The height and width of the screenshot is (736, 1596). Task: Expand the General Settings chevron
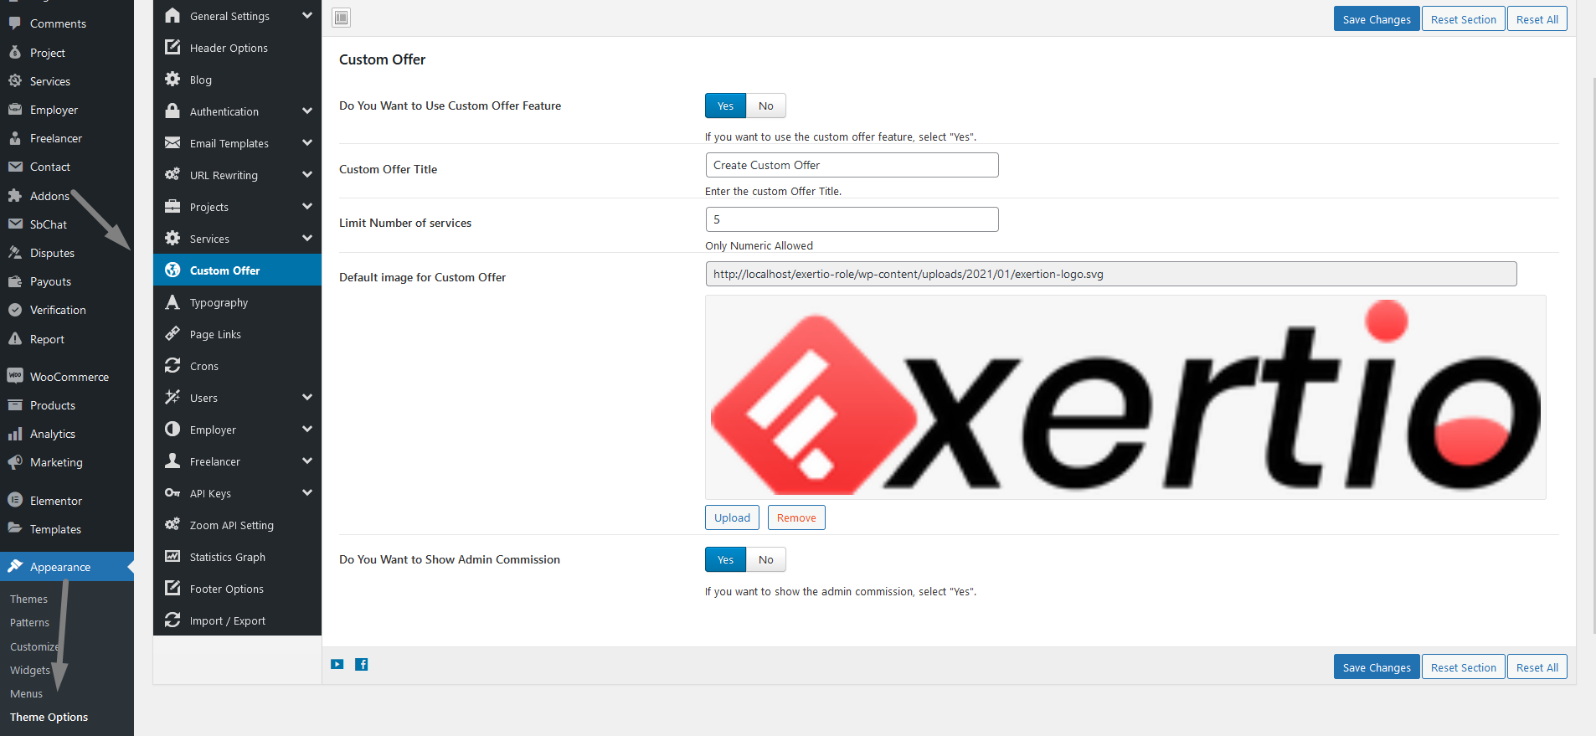pyautogui.click(x=307, y=15)
